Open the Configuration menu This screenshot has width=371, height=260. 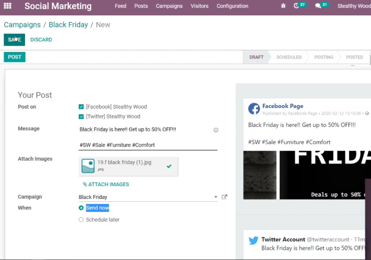(x=232, y=6)
